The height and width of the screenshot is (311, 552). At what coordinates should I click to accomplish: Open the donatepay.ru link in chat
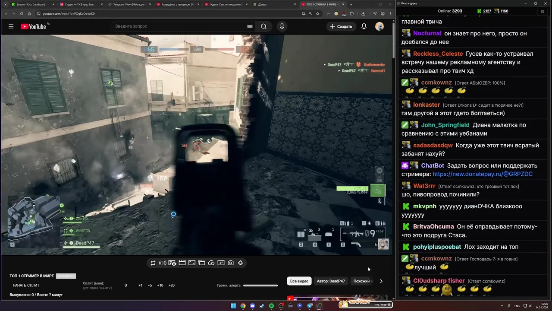pyautogui.click(x=483, y=174)
